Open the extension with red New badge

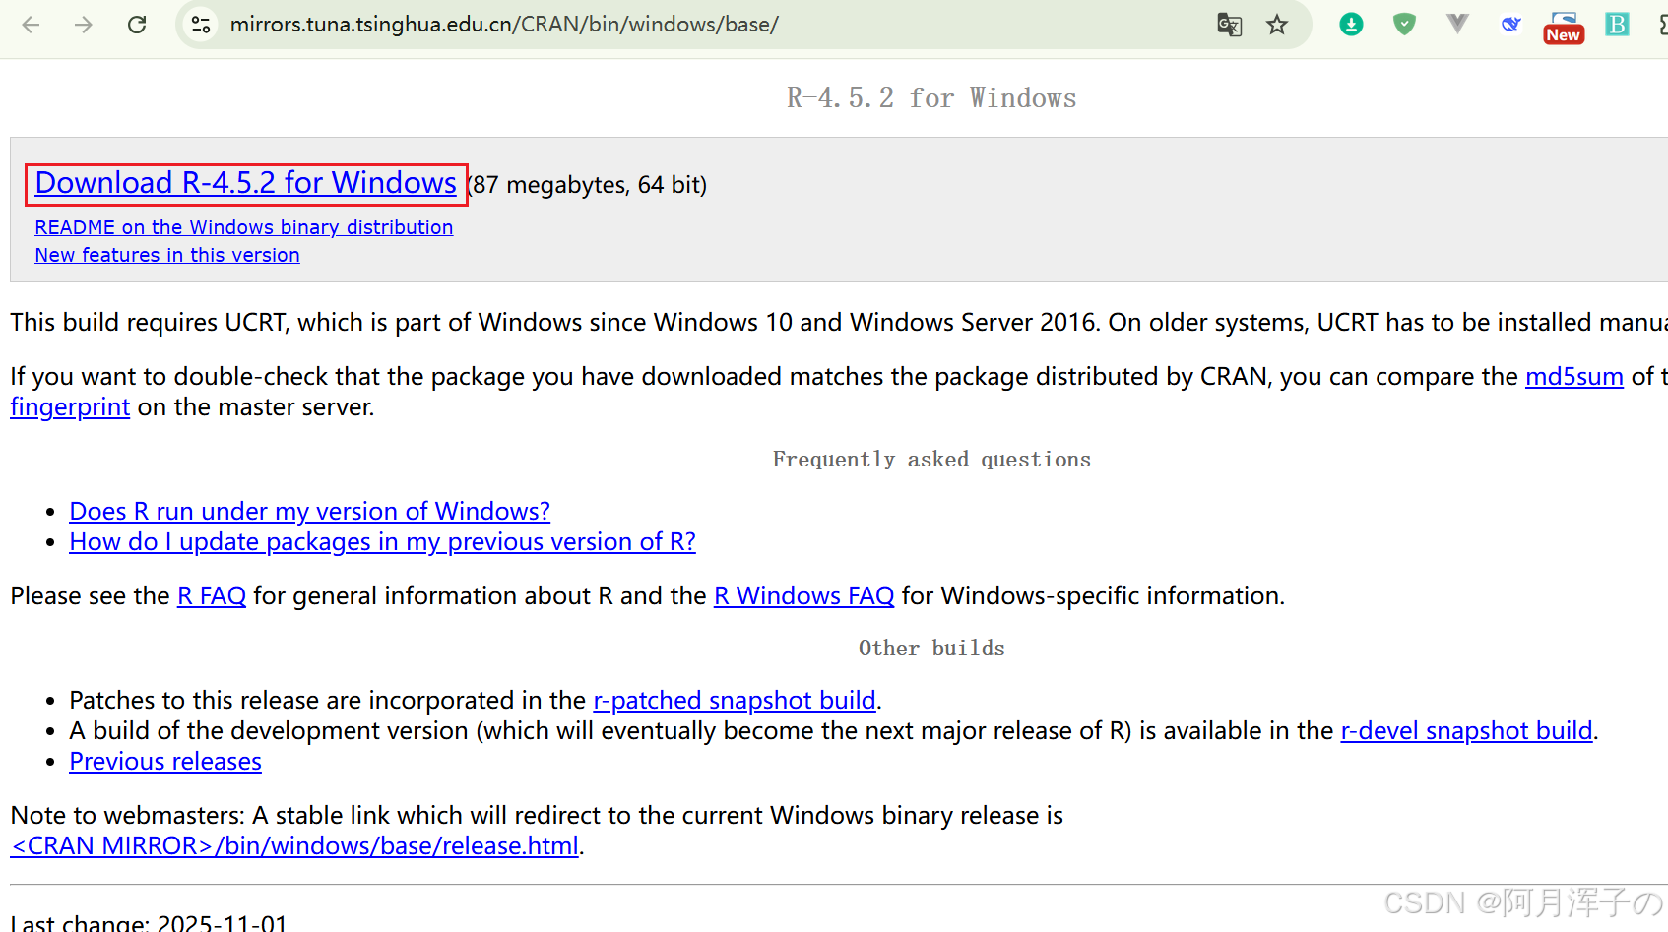click(x=1564, y=27)
